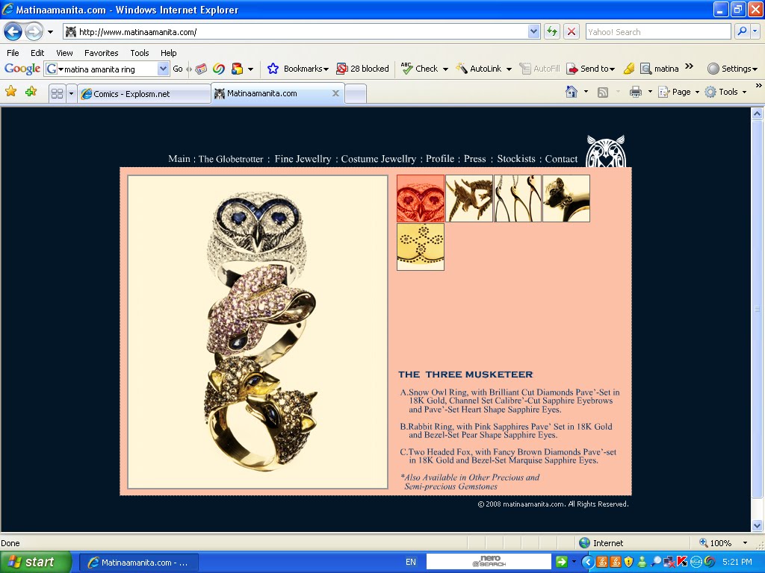Viewport: 765px width, 573px height.
Task: Run spelling Check in Google toolbar
Action: tap(420, 69)
